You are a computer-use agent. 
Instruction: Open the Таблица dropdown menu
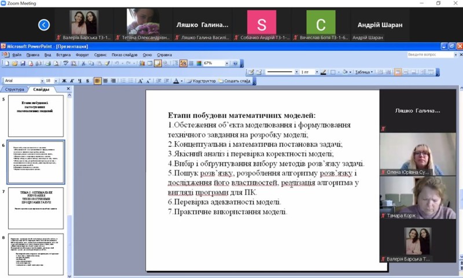point(364,72)
